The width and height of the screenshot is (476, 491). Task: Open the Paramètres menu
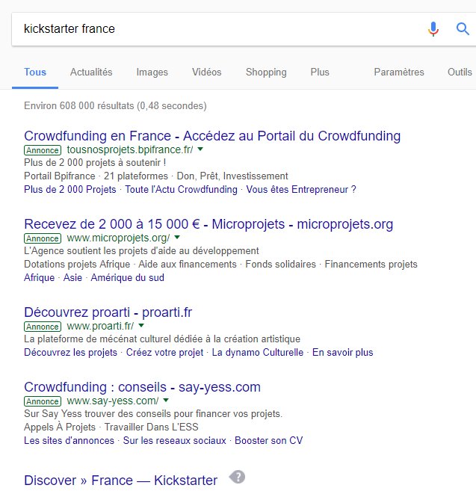point(399,72)
